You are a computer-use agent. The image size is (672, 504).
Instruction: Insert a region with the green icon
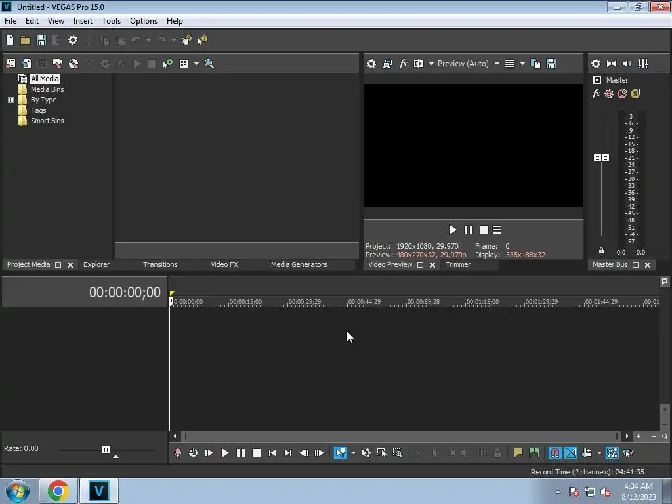(534, 453)
